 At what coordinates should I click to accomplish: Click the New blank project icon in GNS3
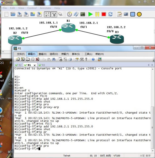(6, 14)
